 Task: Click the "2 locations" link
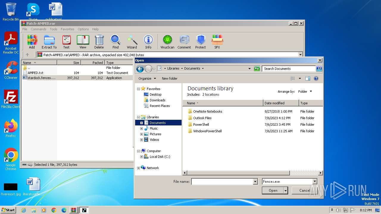211,95
